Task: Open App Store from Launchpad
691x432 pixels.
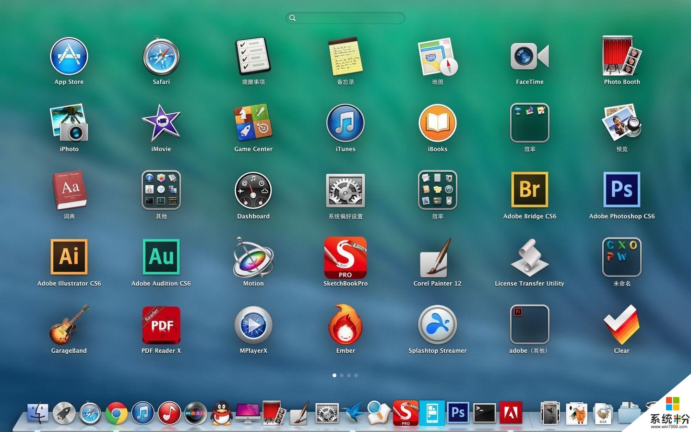Action: (x=69, y=56)
